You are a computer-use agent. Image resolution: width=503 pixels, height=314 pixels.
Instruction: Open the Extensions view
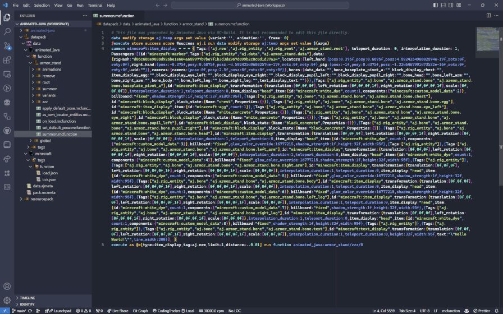click(x=7, y=60)
